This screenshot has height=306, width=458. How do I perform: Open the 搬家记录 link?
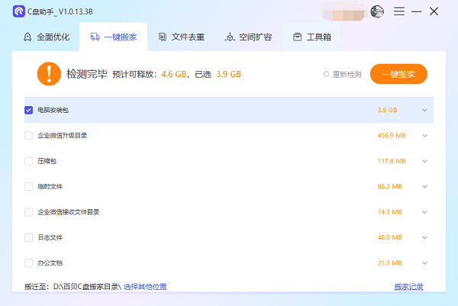pyautogui.click(x=408, y=287)
